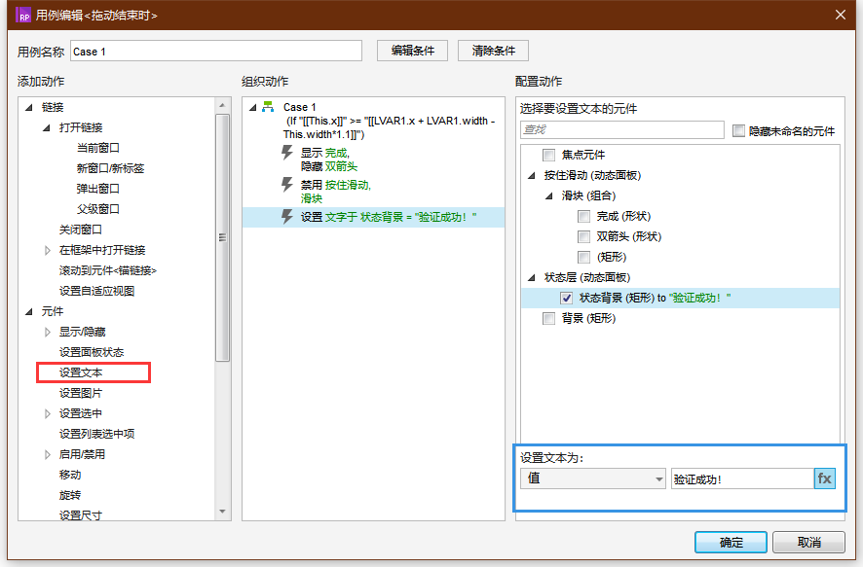Collapse the 打开链接 group

pyautogui.click(x=47, y=127)
